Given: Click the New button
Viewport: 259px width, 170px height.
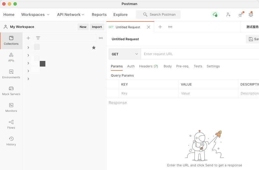Looking at the screenshot, I should point(83,27).
